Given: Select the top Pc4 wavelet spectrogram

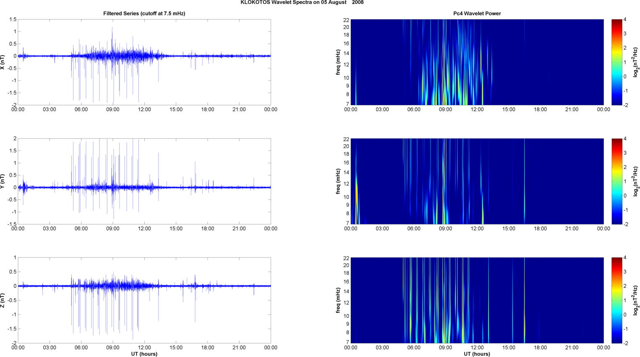Looking at the screenshot, I should click(477, 62).
